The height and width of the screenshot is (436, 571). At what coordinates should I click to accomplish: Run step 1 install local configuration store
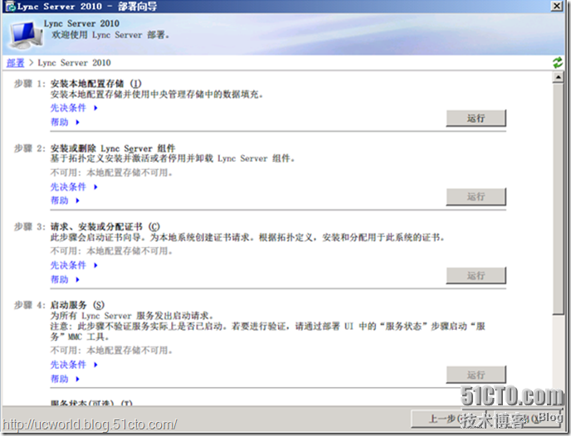pos(476,119)
